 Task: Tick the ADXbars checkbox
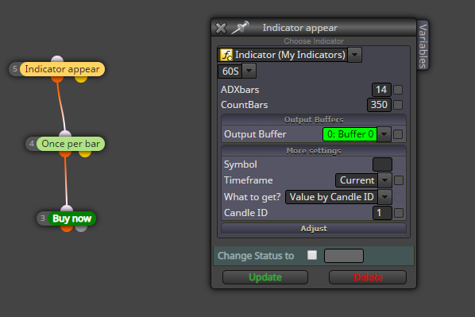point(398,90)
